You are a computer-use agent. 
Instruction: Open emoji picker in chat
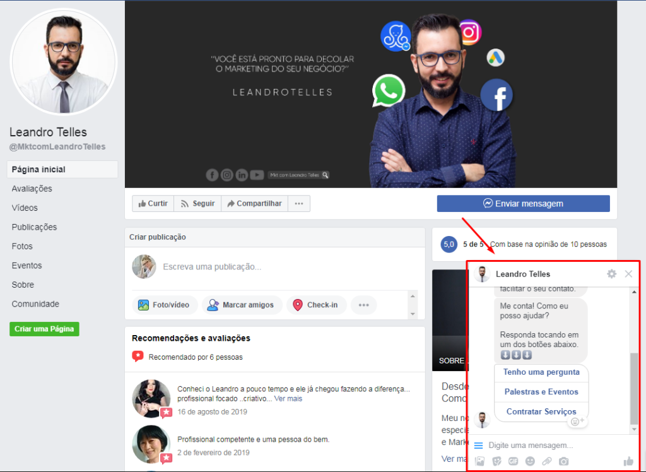[x=530, y=461]
